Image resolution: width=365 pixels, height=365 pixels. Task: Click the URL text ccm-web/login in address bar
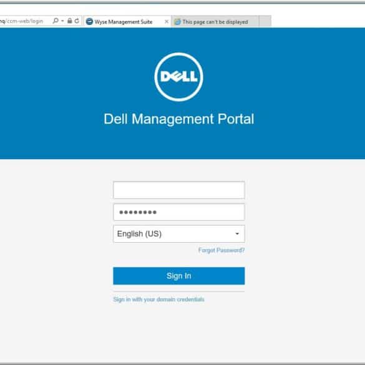pyautogui.click(x=25, y=21)
